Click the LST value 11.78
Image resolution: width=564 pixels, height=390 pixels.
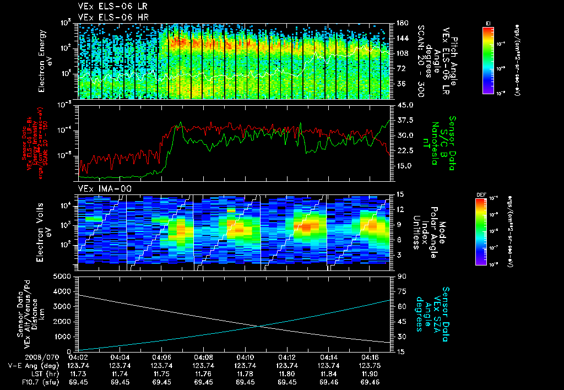pos(245,374)
